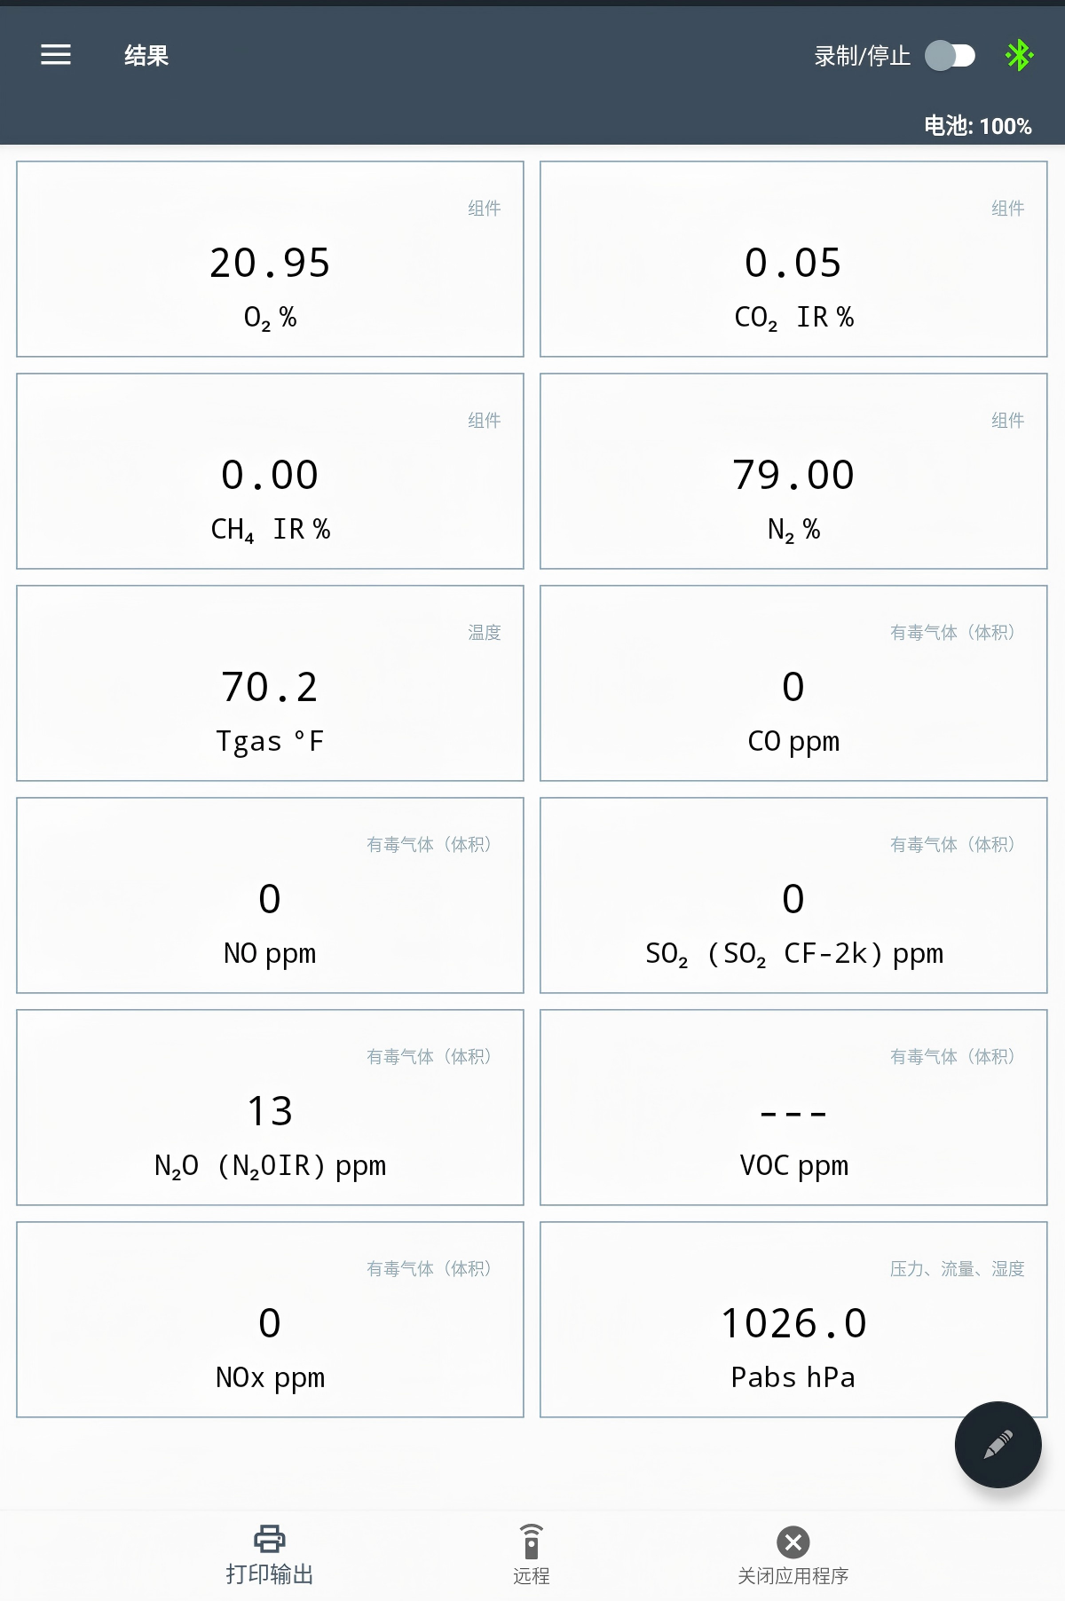Toggle the 录制/停止 recording switch
The height and width of the screenshot is (1601, 1065).
coord(950,56)
